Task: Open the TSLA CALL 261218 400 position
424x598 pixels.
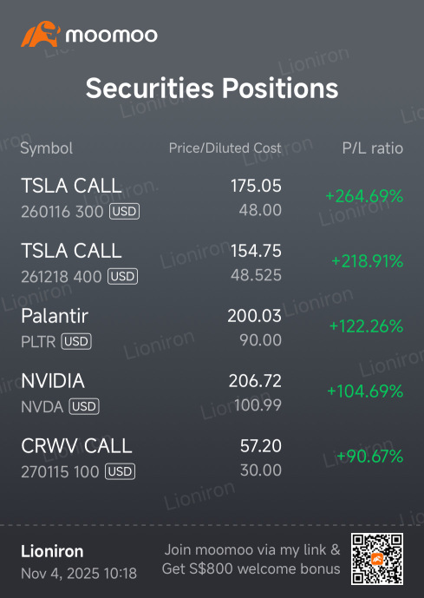Action: pyautogui.click(x=212, y=263)
